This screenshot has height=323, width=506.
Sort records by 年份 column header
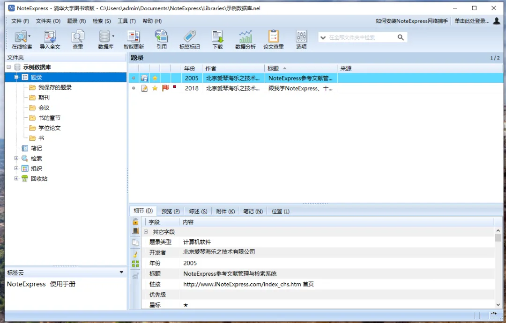tap(192, 68)
